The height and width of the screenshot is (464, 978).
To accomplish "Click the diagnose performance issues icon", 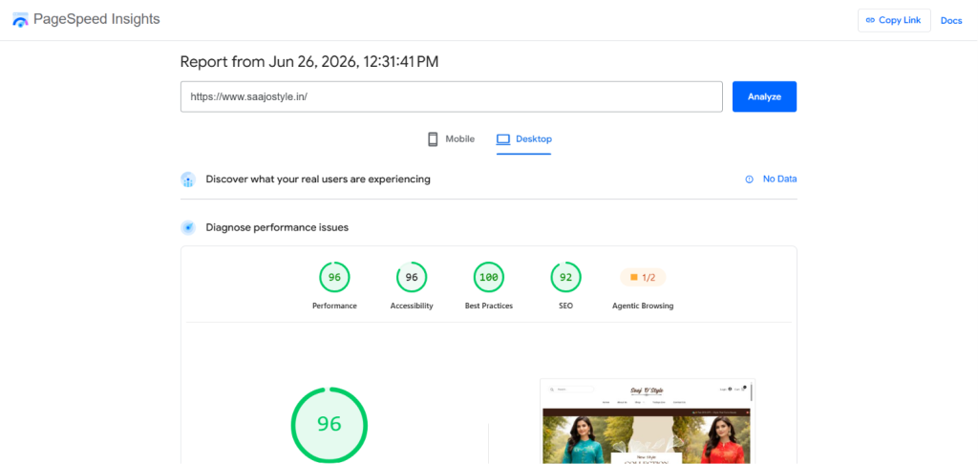I will tap(188, 227).
